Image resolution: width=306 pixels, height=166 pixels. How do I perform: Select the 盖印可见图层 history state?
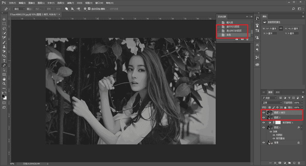[233, 26]
